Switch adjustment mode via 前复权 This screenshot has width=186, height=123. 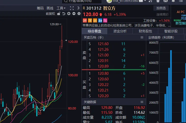pos(50,14)
